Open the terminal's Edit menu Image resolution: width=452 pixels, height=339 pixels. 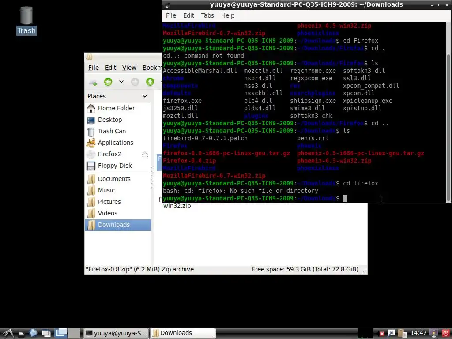(188, 15)
